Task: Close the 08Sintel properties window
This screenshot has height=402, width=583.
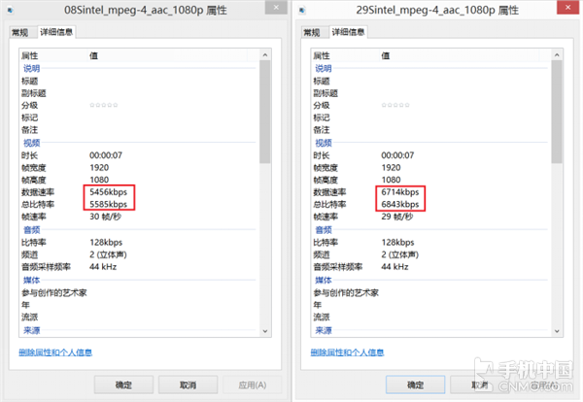Action: point(276,7)
